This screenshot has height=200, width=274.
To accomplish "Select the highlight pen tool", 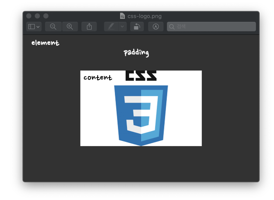I will 111,26.
